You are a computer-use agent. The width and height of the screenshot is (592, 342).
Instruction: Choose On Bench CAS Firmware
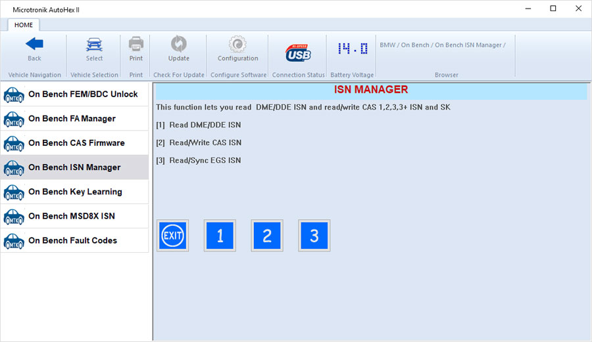74,143
